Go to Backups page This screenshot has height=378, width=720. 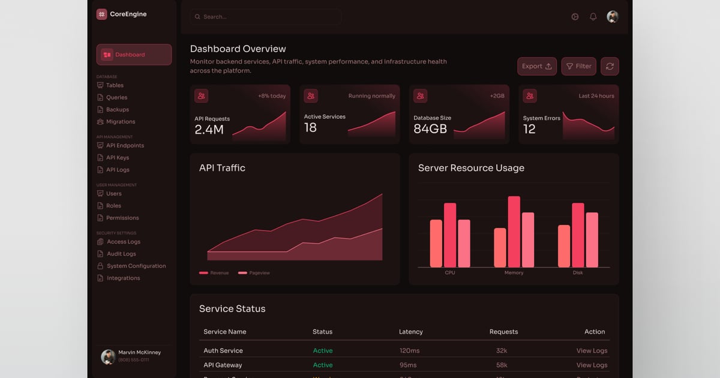(x=118, y=109)
